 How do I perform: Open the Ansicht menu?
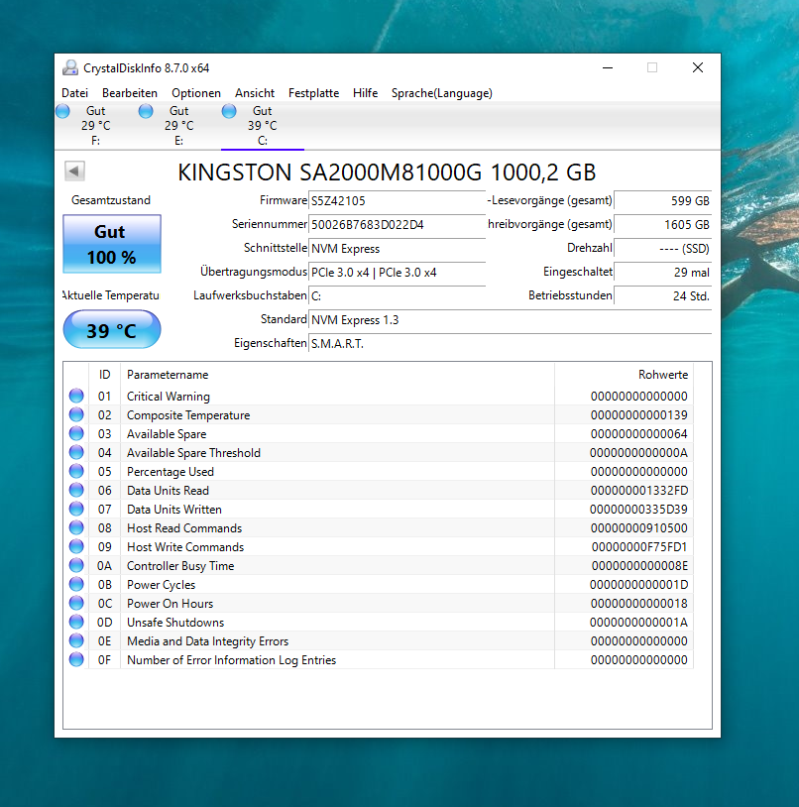255,93
